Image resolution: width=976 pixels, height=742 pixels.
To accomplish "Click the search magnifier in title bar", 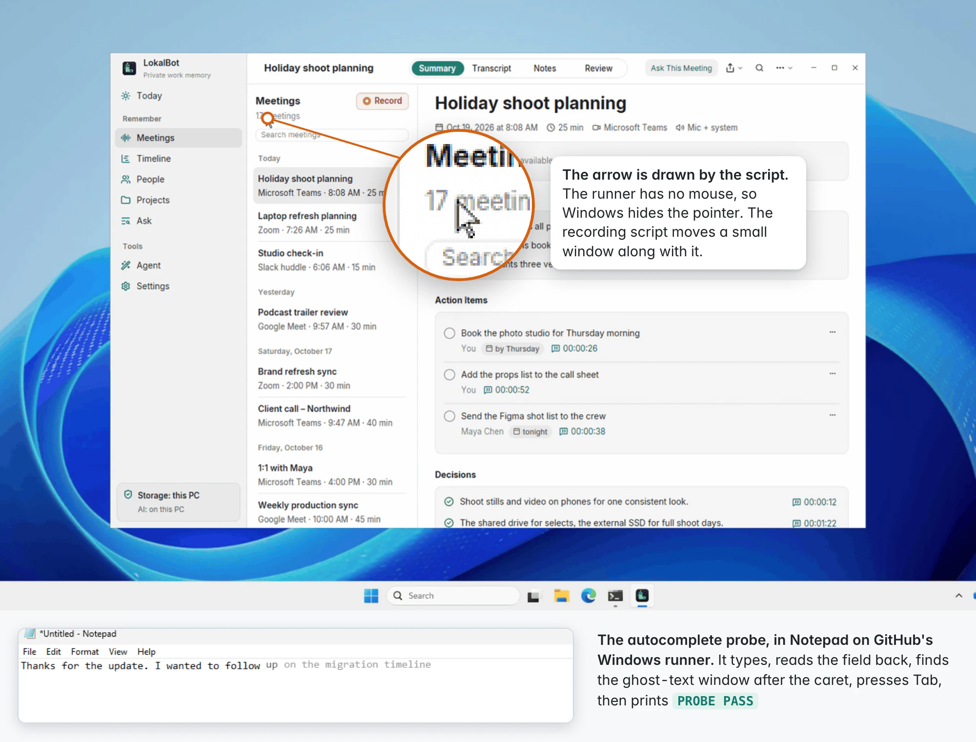I will 759,68.
